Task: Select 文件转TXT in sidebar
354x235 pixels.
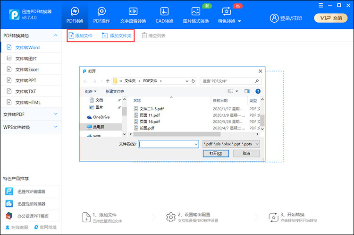Action: click(x=31, y=91)
